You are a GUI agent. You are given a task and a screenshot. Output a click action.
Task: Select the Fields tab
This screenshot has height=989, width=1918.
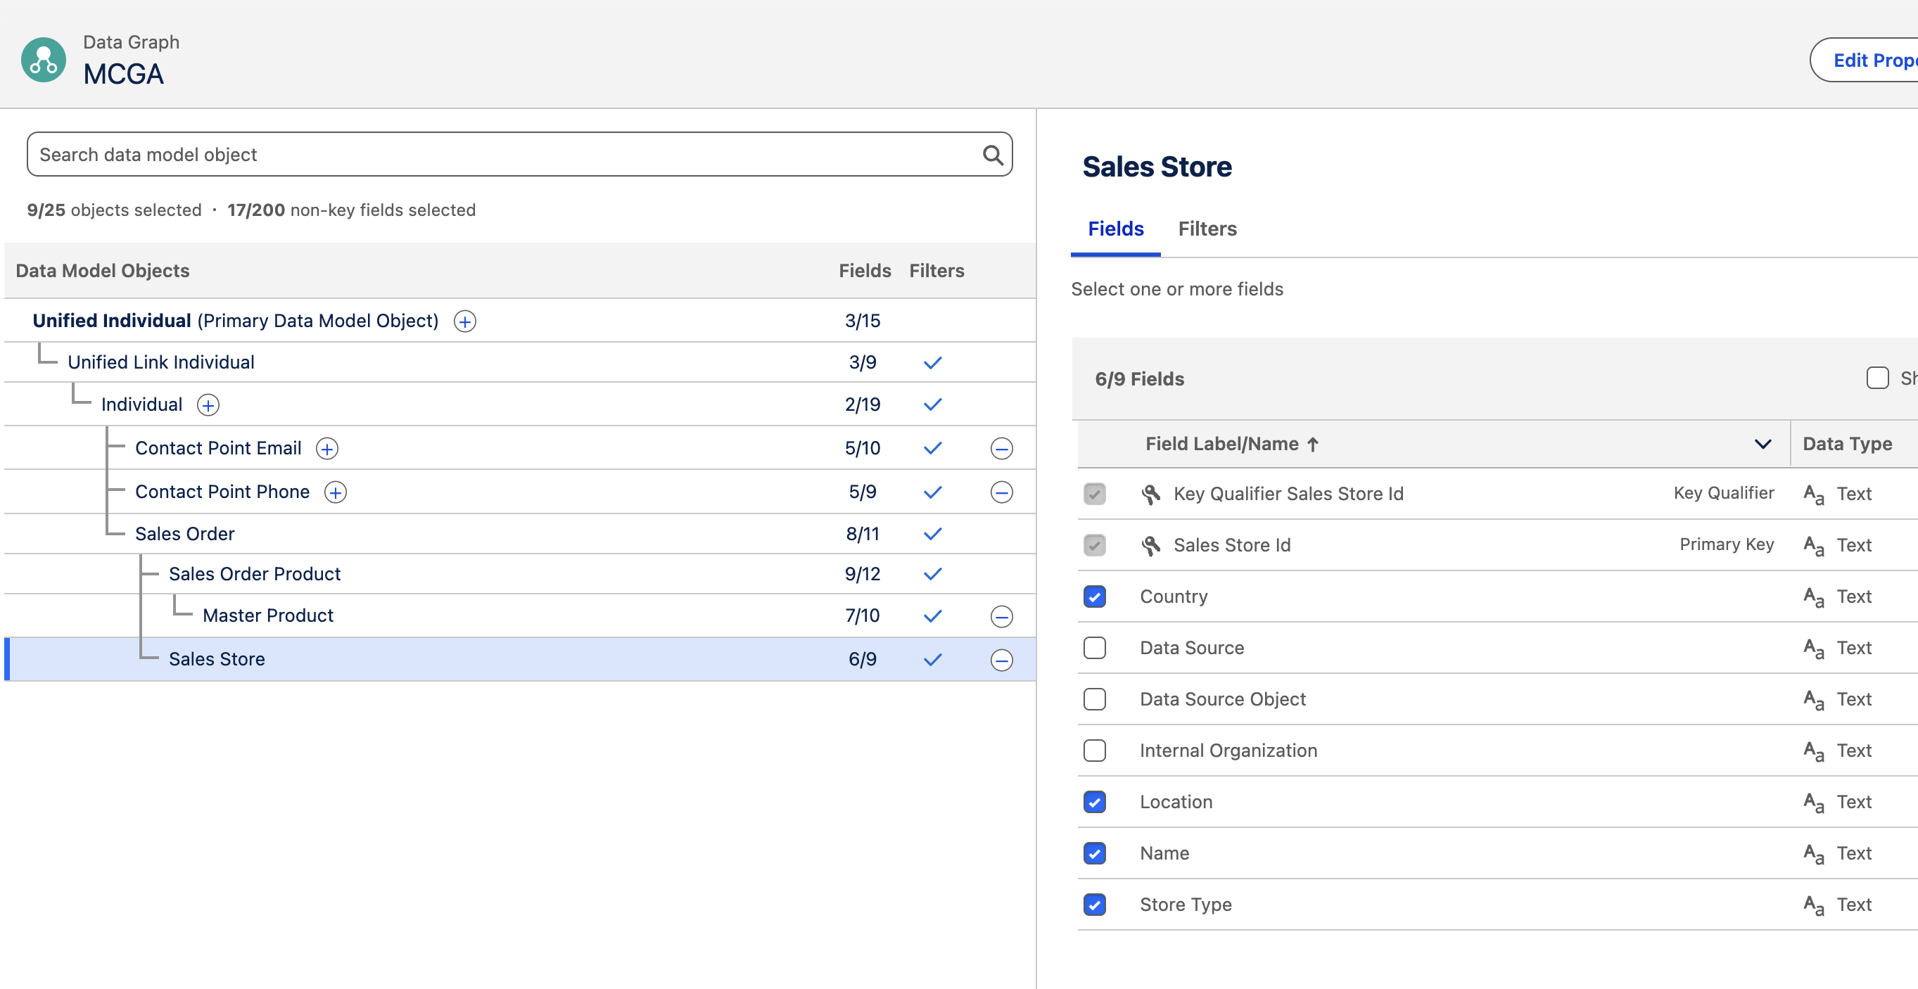pos(1114,229)
